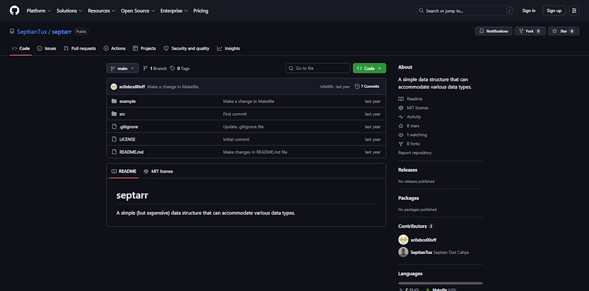Go to Pricing page

201,11
